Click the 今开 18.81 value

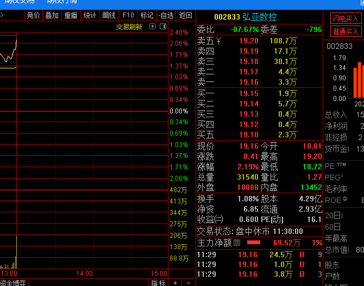[x=312, y=146]
